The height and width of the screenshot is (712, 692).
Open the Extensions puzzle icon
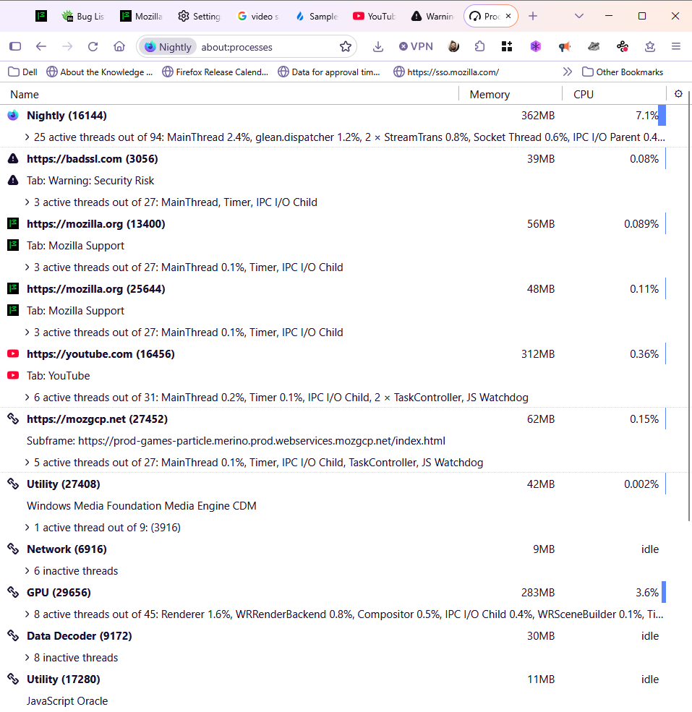(480, 46)
